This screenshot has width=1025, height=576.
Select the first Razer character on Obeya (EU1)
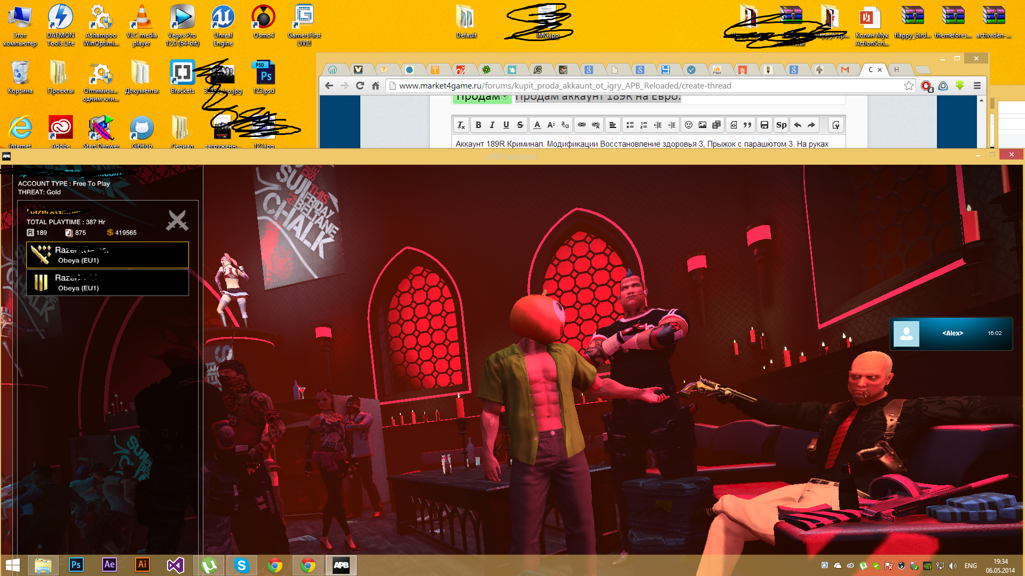tap(107, 255)
